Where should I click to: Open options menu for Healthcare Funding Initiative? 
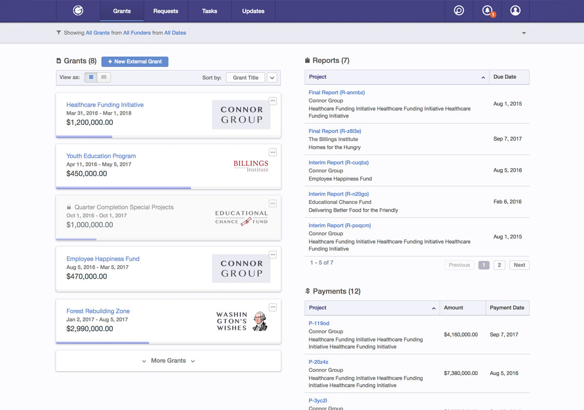click(273, 101)
